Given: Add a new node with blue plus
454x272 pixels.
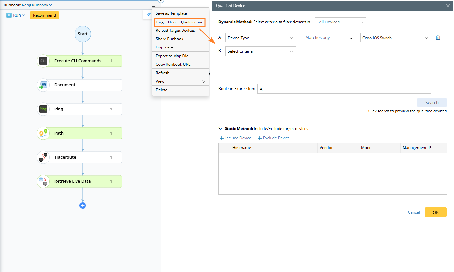Looking at the screenshot, I should pos(83,206).
